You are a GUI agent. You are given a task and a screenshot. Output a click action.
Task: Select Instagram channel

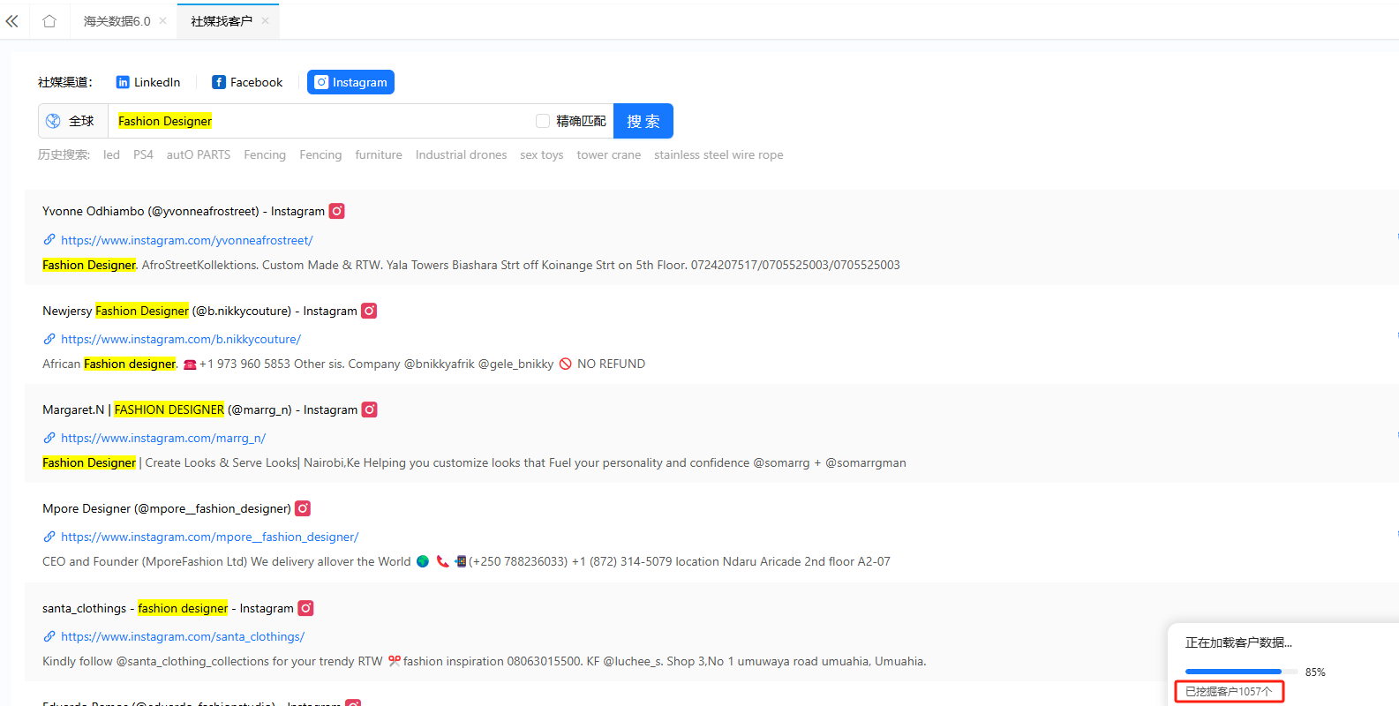tap(350, 82)
